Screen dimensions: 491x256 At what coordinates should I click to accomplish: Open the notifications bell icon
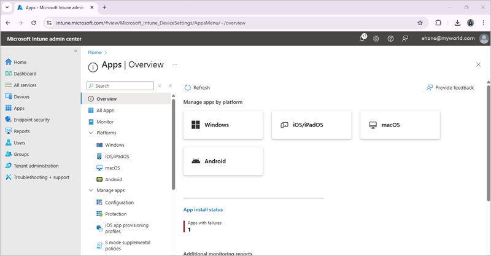click(362, 39)
